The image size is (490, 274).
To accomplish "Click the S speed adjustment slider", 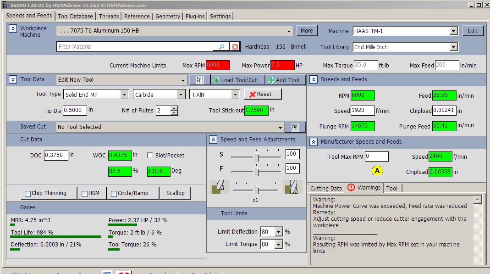I will pos(256,157).
